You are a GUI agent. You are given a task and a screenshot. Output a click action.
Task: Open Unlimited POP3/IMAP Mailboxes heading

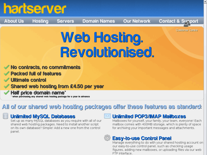(149, 117)
